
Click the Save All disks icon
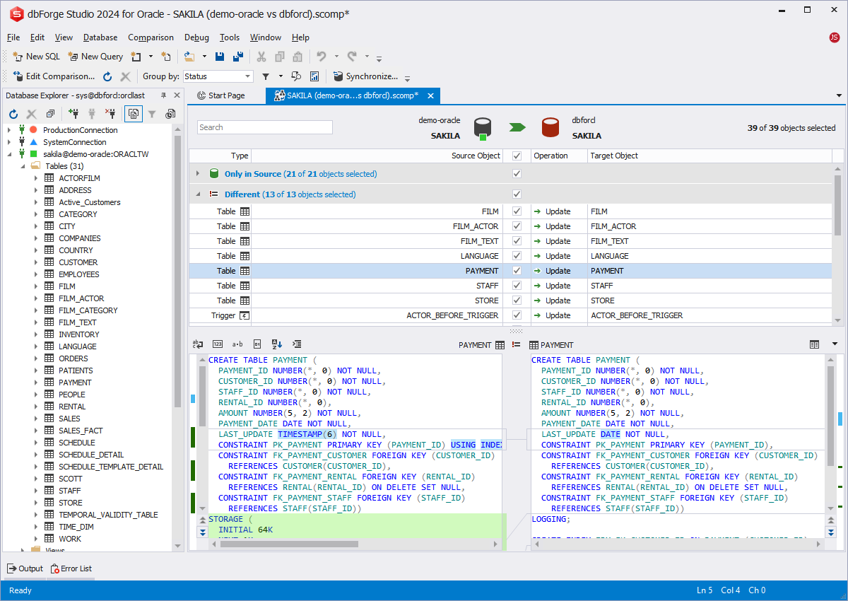pos(238,57)
